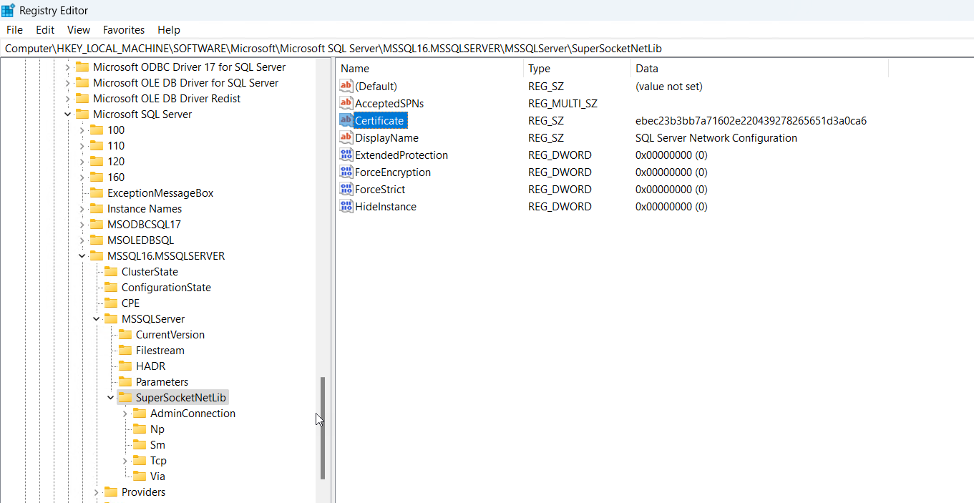Expand the AdminConnection subkey

click(x=125, y=413)
